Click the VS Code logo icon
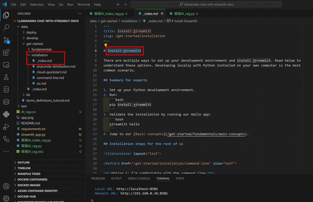 coord(5,4)
